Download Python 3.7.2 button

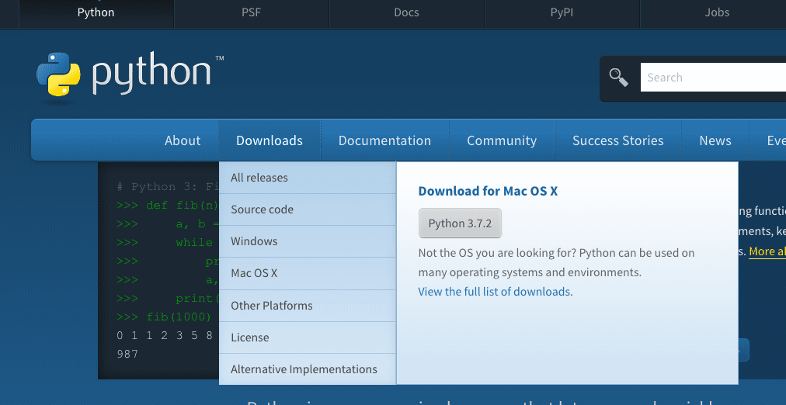tap(459, 223)
